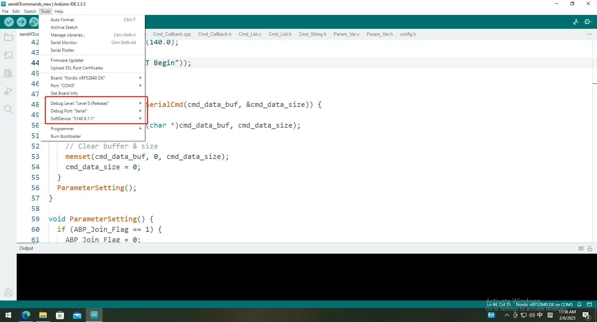Select Auto Format in Tools menu
Image resolution: width=597 pixels, height=322 pixels.
pos(92,20)
